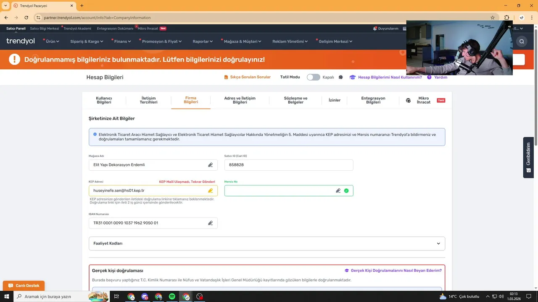The image size is (538, 302).
Task: Select the Firma Bilgileri tab
Action: point(191,100)
